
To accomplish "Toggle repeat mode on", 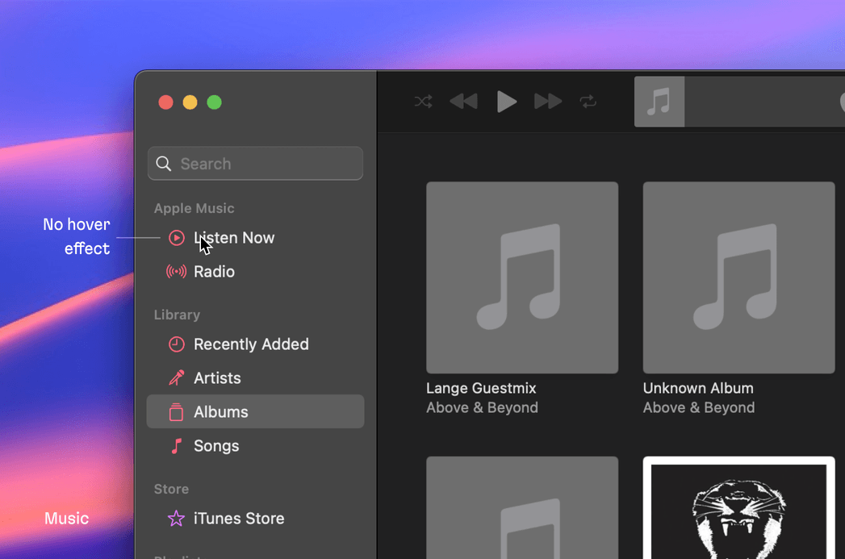I will (x=588, y=102).
